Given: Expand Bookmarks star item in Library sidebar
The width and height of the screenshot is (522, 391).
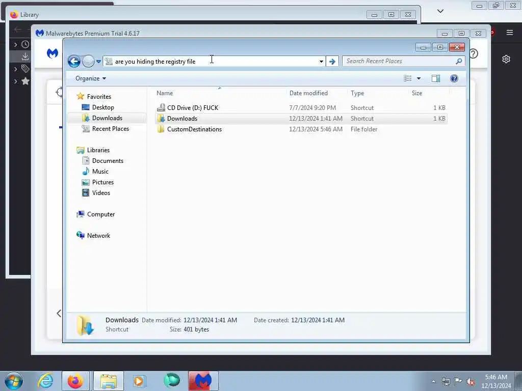Looking at the screenshot, I should pyautogui.click(x=15, y=81).
